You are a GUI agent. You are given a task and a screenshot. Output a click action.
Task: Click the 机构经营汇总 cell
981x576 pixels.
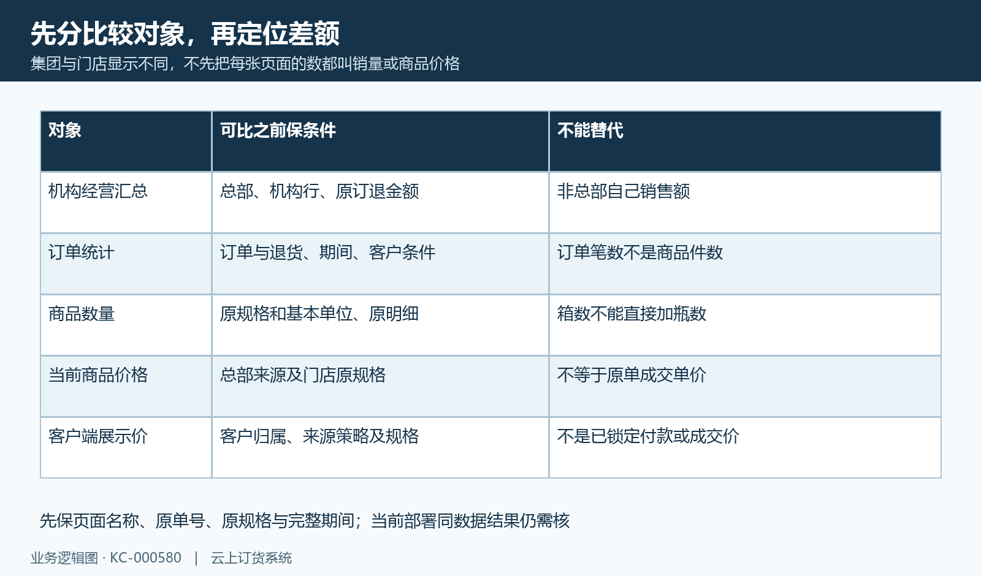[126, 203]
